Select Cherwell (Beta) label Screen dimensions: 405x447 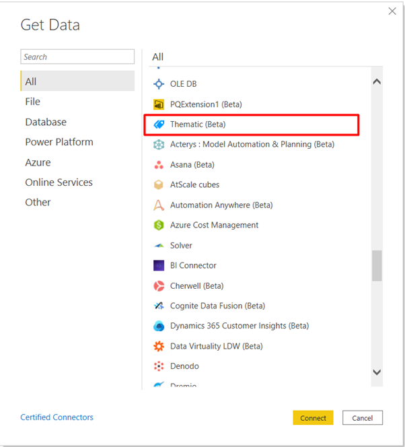pyautogui.click(x=197, y=286)
